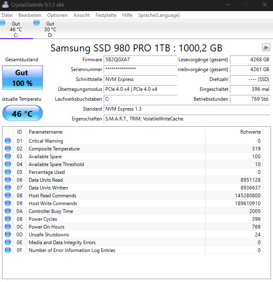Image resolution: width=273 pixels, height=282 pixels.
Task: Select the C: drive tab at 46 °C
Action: (16, 29)
